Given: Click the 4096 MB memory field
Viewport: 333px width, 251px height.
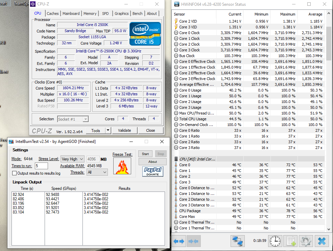Looking at the screenshot, I should (93, 159).
